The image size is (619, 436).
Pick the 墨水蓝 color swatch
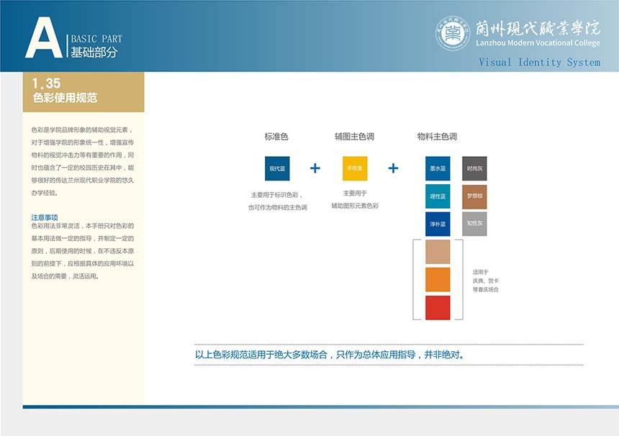click(438, 168)
